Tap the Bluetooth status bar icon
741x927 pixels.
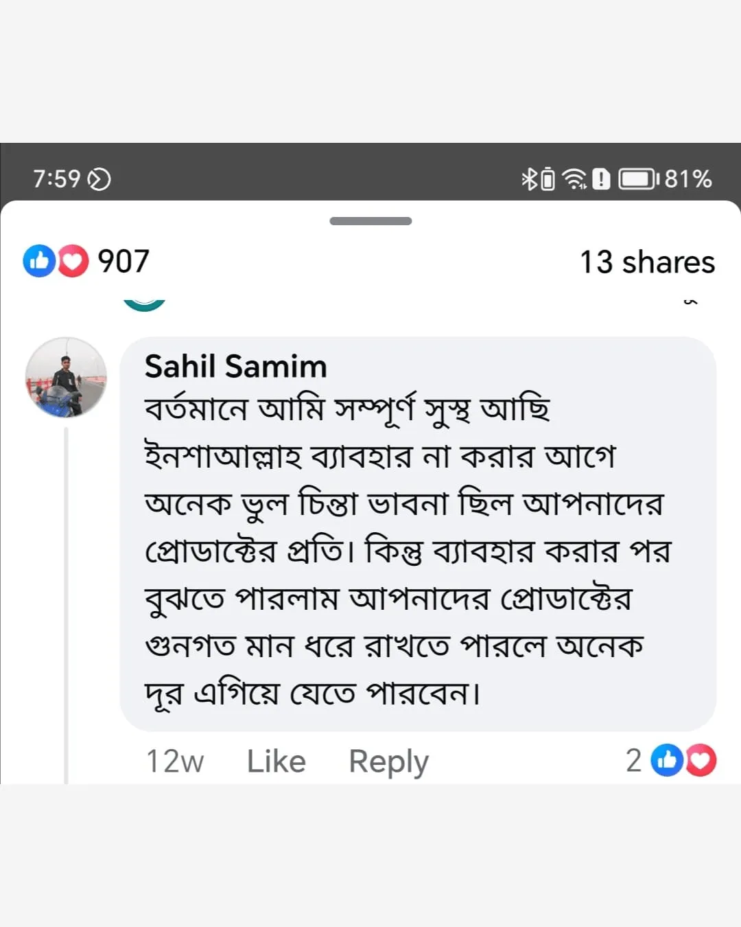529,179
